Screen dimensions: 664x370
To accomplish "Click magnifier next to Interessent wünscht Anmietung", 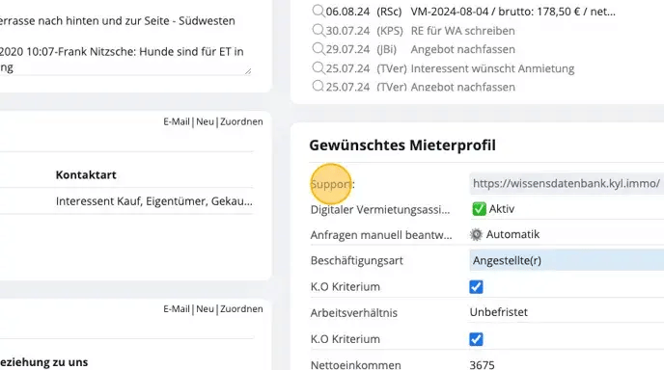I will click(x=318, y=67).
